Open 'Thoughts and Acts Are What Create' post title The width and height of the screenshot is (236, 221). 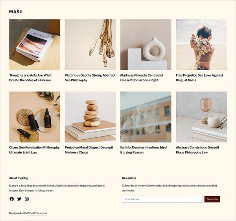(x=30, y=78)
